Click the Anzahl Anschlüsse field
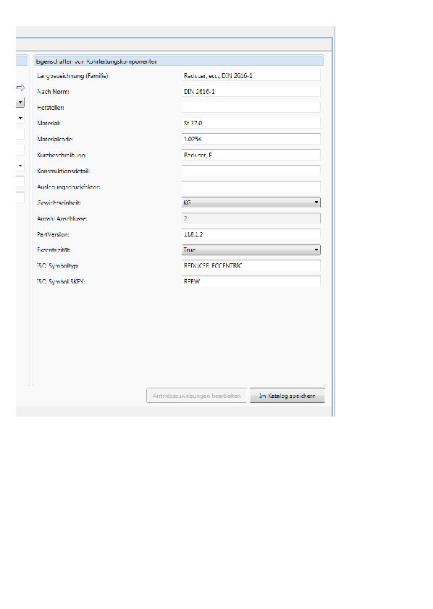433x609 pixels. [x=251, y=218]
